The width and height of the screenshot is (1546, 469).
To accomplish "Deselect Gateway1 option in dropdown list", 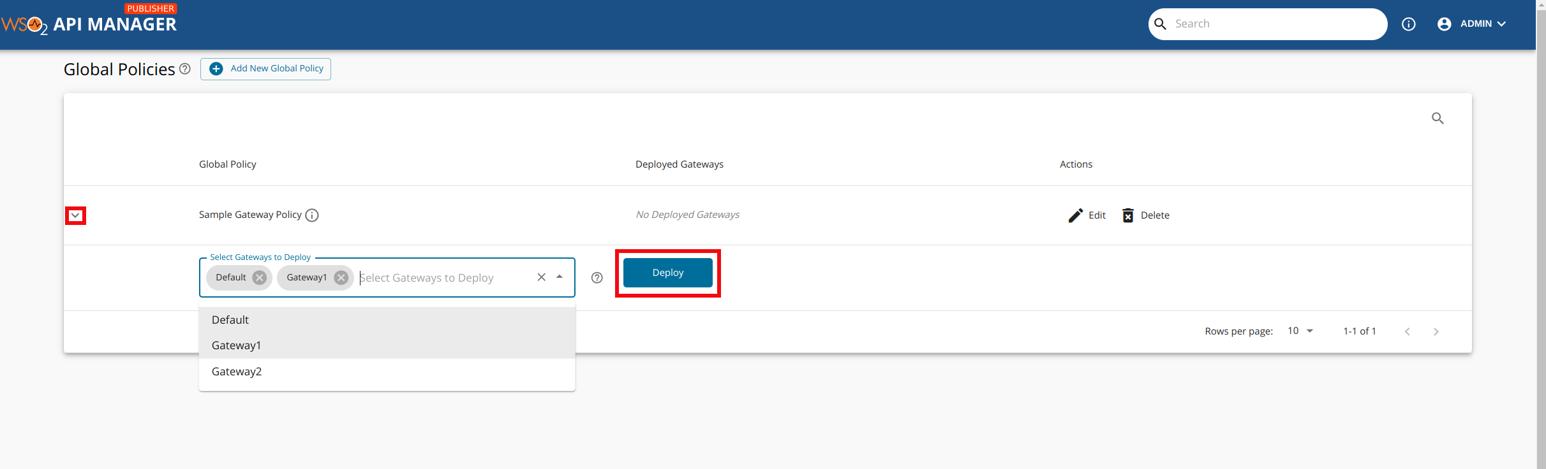I will pyautogui.click(x=237, y=345).
